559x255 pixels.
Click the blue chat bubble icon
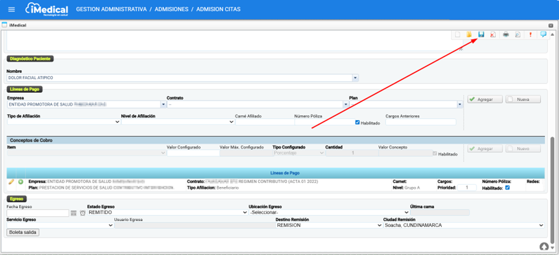coord(543,35)
